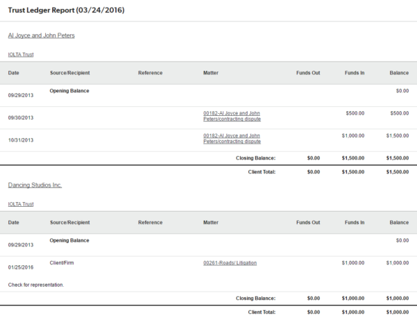Click Balance header in Dancing Studios table
417x320 pixels.
pos(399,222)
